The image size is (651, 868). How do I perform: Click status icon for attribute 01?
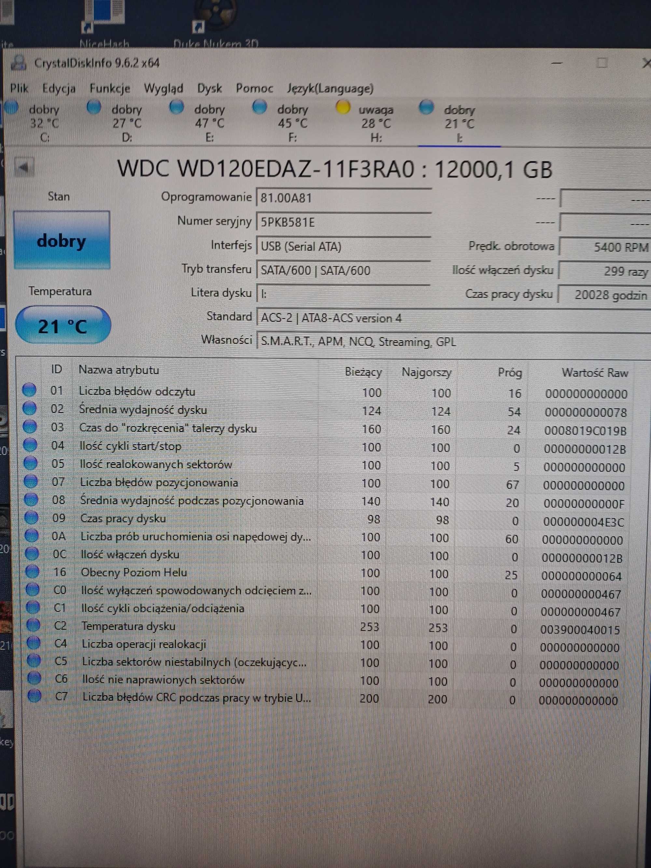click(29, 390)
